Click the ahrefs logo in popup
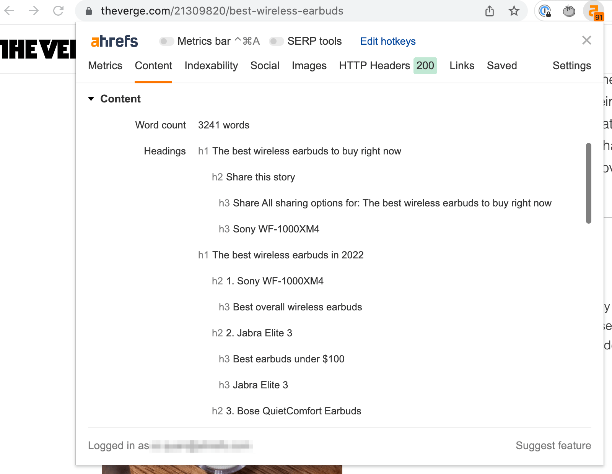612x474 pixels. (114, 41)
